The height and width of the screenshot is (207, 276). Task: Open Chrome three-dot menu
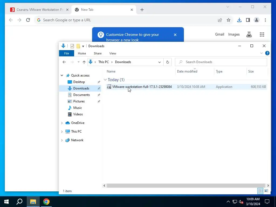click(265, 20)
